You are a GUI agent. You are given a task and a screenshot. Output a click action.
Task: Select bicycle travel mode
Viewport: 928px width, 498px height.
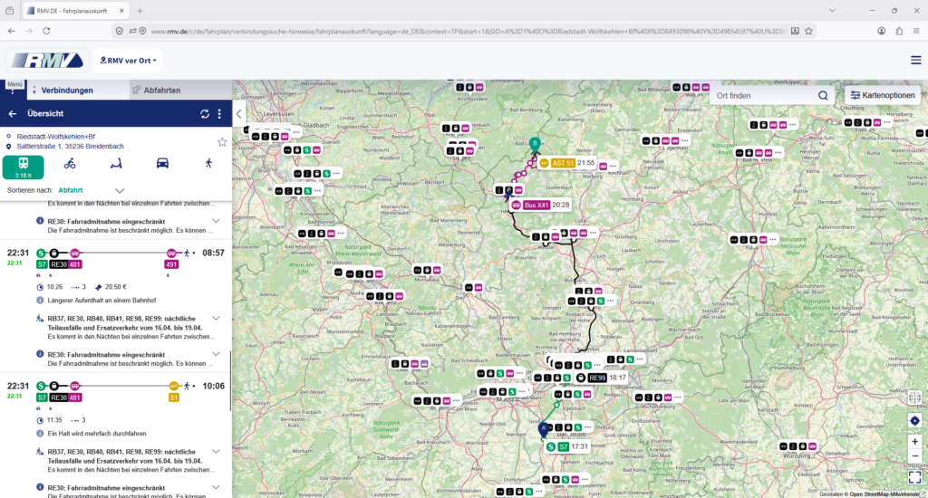(x=70, y=164)
